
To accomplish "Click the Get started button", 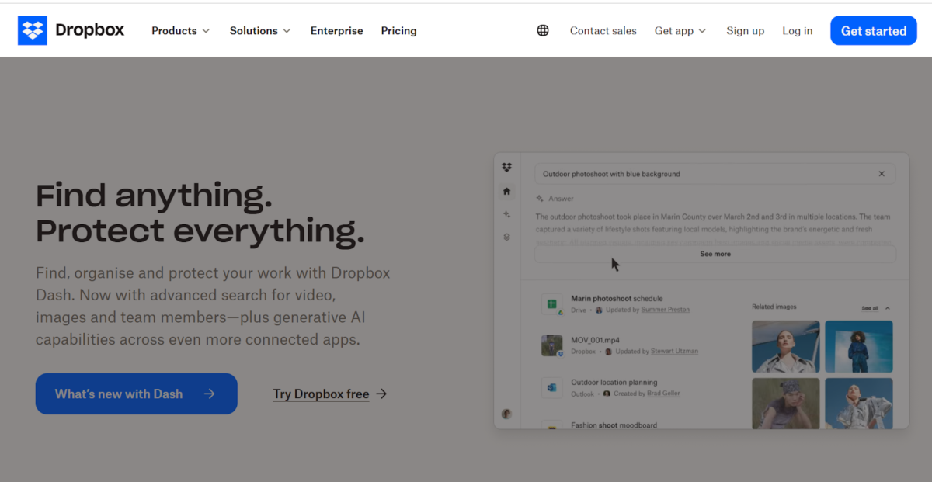I will pos(873,31).
